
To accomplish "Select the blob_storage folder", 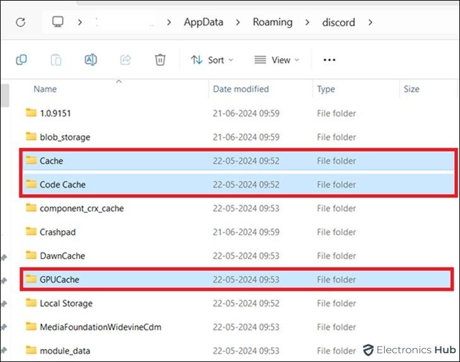I will coord(64,137).
